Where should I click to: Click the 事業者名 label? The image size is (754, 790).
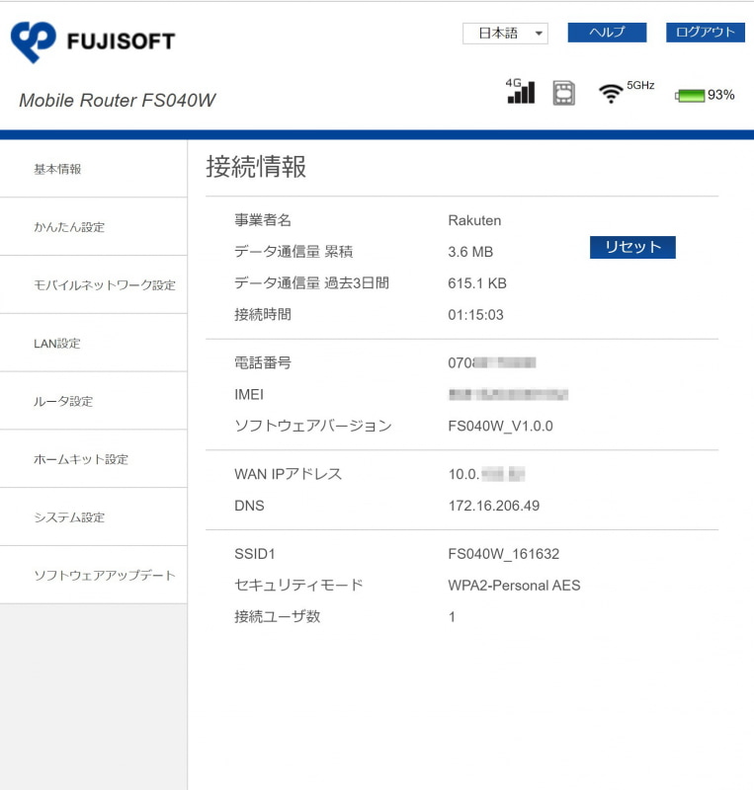tap(263, 220)
